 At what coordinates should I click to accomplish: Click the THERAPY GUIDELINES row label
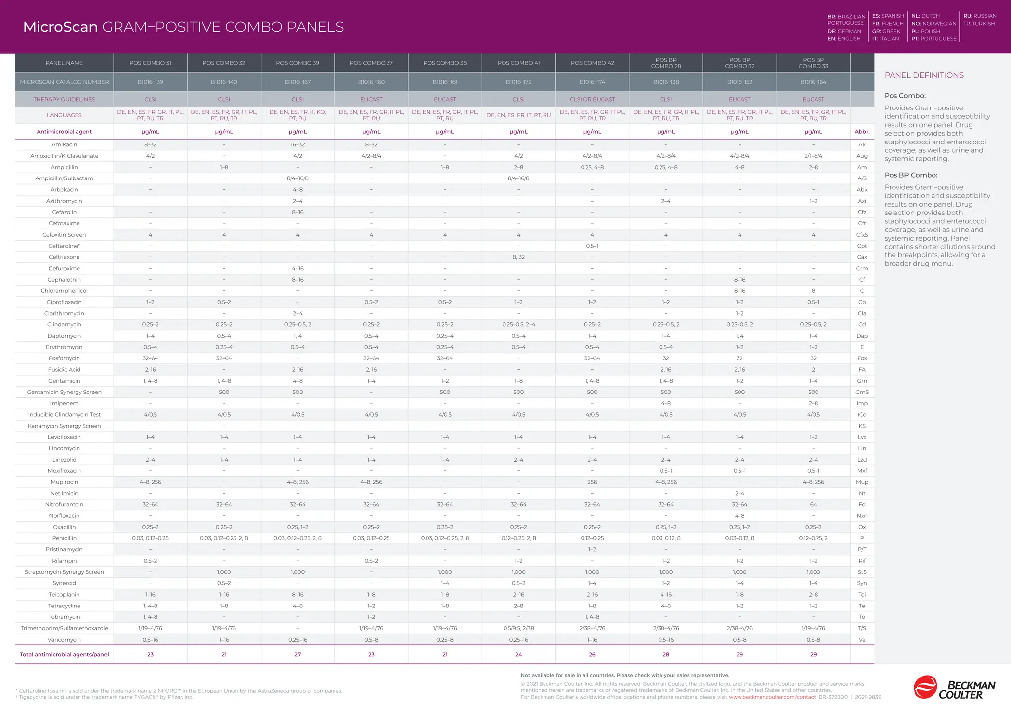point(64,99)
